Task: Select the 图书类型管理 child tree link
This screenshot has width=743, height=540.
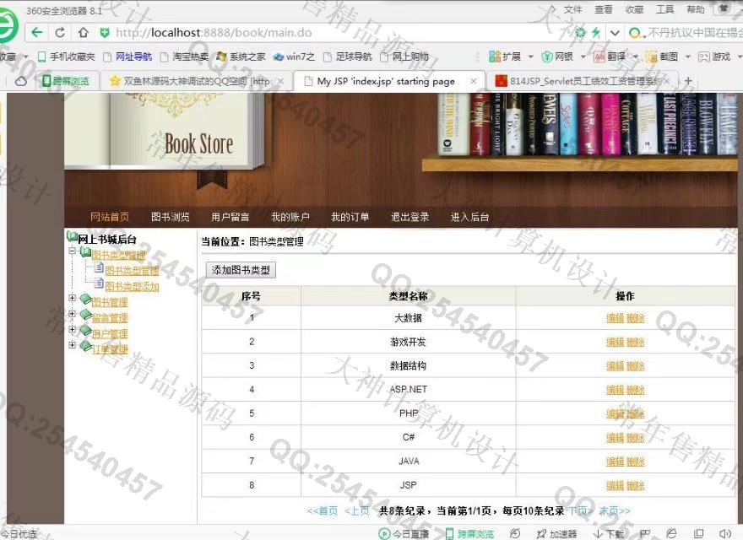Action: point(132,271)
